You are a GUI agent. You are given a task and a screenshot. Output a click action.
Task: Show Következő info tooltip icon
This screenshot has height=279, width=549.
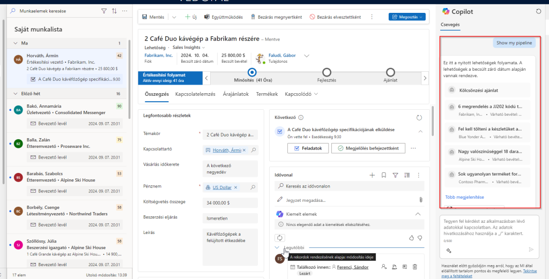[x=301, y=118]
